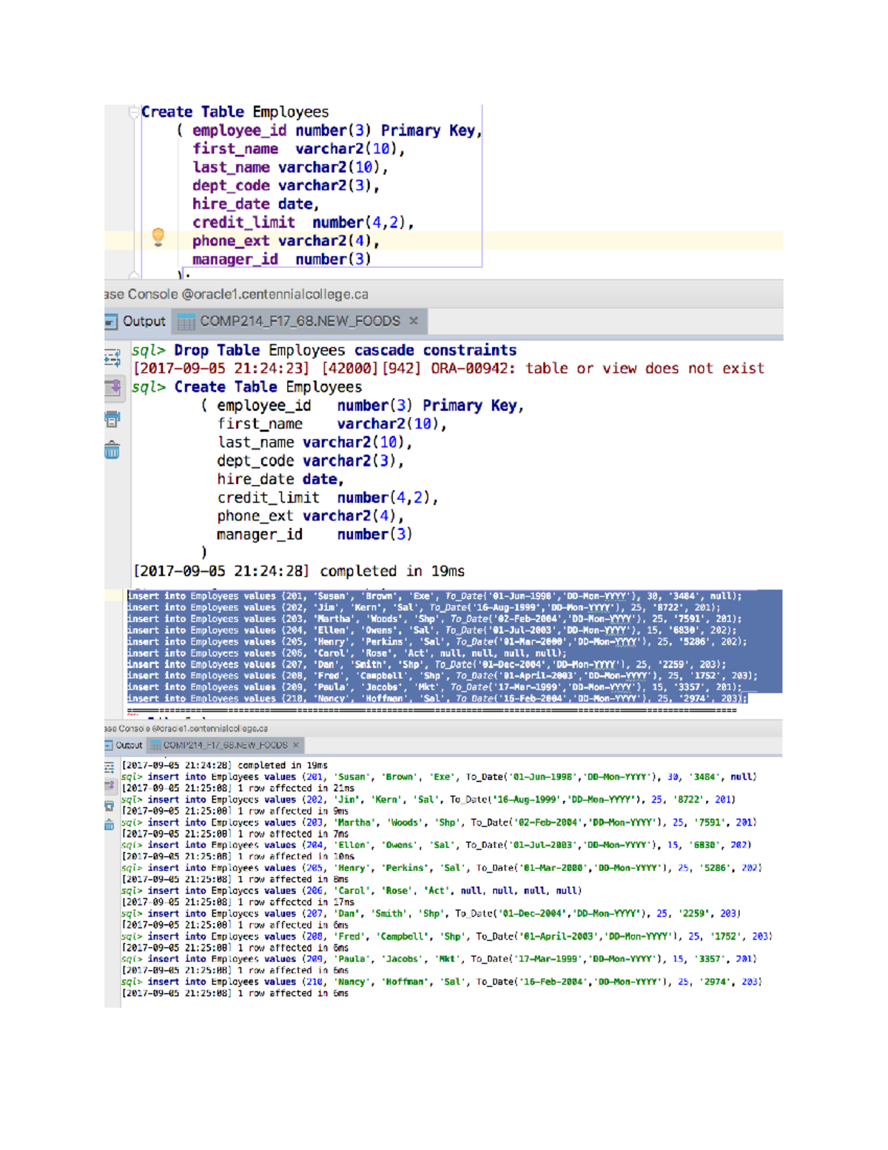Click inside the SQL console editor area
Screen dimensions: 888x1150
(444, 481)
